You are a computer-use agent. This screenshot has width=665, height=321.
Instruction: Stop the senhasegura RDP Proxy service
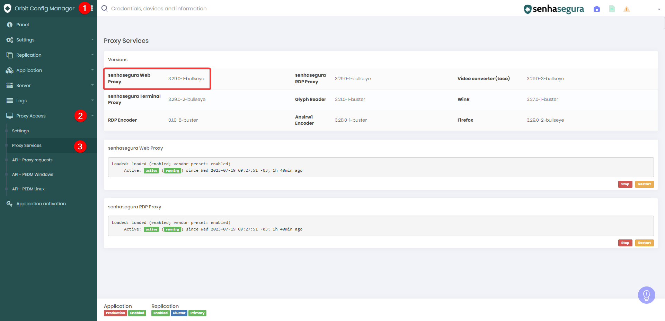pyautogui.click(x=625, y=243)
